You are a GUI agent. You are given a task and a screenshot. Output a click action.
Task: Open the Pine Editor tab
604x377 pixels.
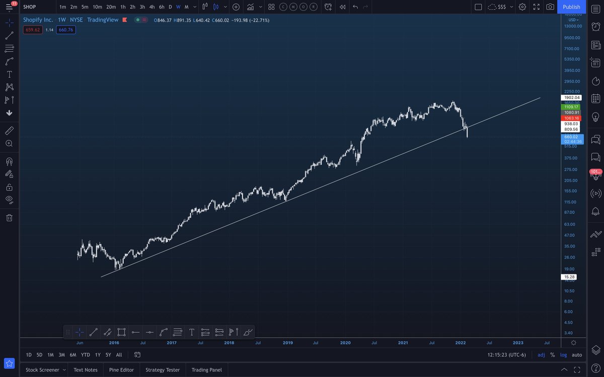coord(121,370)
